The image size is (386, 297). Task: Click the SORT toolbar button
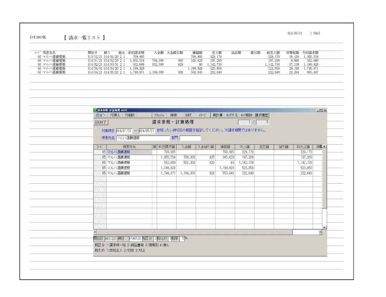[188, 115]
